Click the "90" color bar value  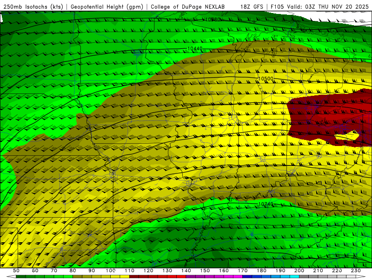click(x=92, y=271)
